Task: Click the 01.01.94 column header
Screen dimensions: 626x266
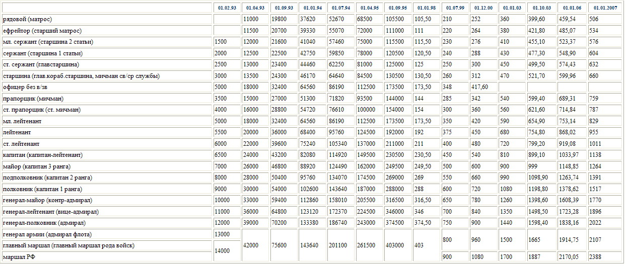Action: [x=313, y=8]
